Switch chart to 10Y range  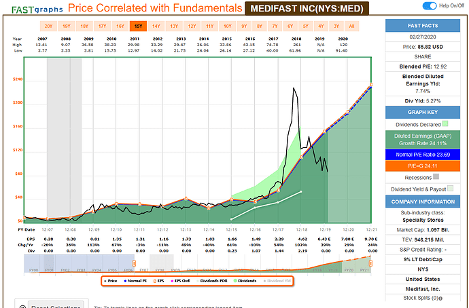coord(228,26)
